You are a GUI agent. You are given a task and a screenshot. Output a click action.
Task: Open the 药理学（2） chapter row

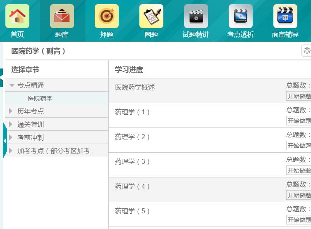coord(132,137)
